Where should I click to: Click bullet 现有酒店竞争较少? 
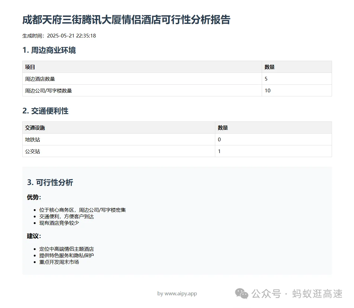[x=59, y=223]
